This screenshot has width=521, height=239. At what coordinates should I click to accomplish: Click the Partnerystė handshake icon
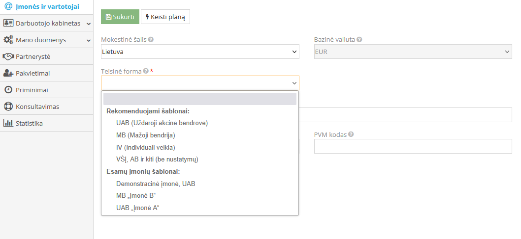[x=8, y=56]
